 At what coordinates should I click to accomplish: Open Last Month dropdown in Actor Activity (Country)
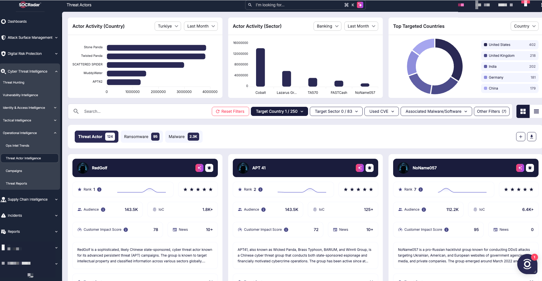201,26
